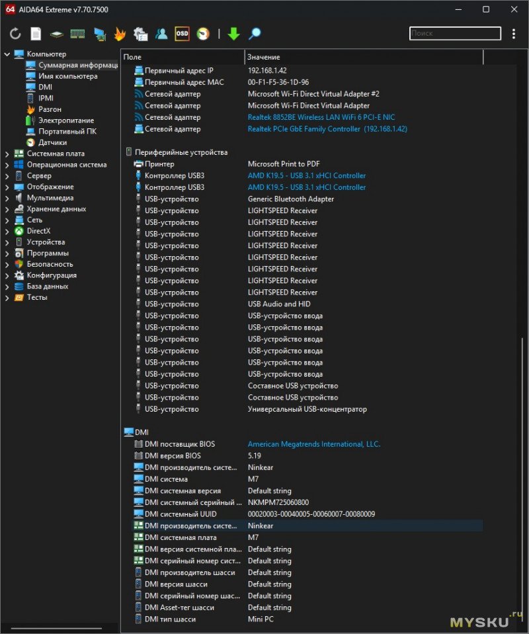Click the Windows logo beside Операционная система
529x634 pixels.
coord(19,165)
